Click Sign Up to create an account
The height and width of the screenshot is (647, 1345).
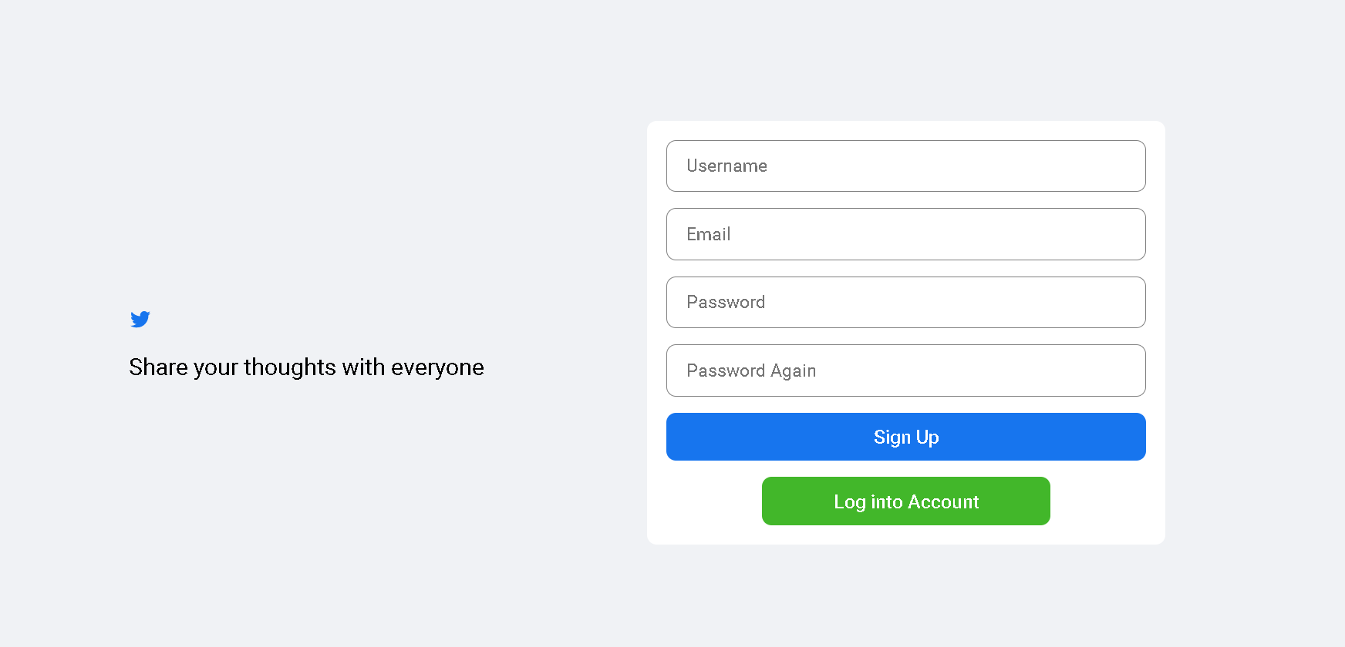coord(905,437)
